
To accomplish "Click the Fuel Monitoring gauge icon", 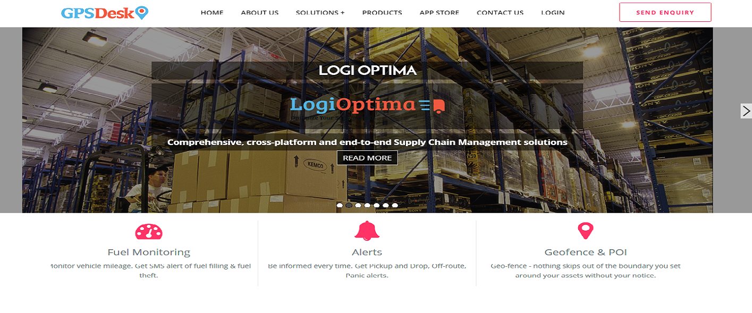I will [x=149, y=232].
